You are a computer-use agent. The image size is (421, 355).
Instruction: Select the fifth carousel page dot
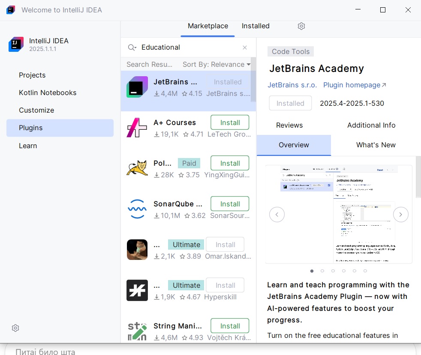coord(355,271)
